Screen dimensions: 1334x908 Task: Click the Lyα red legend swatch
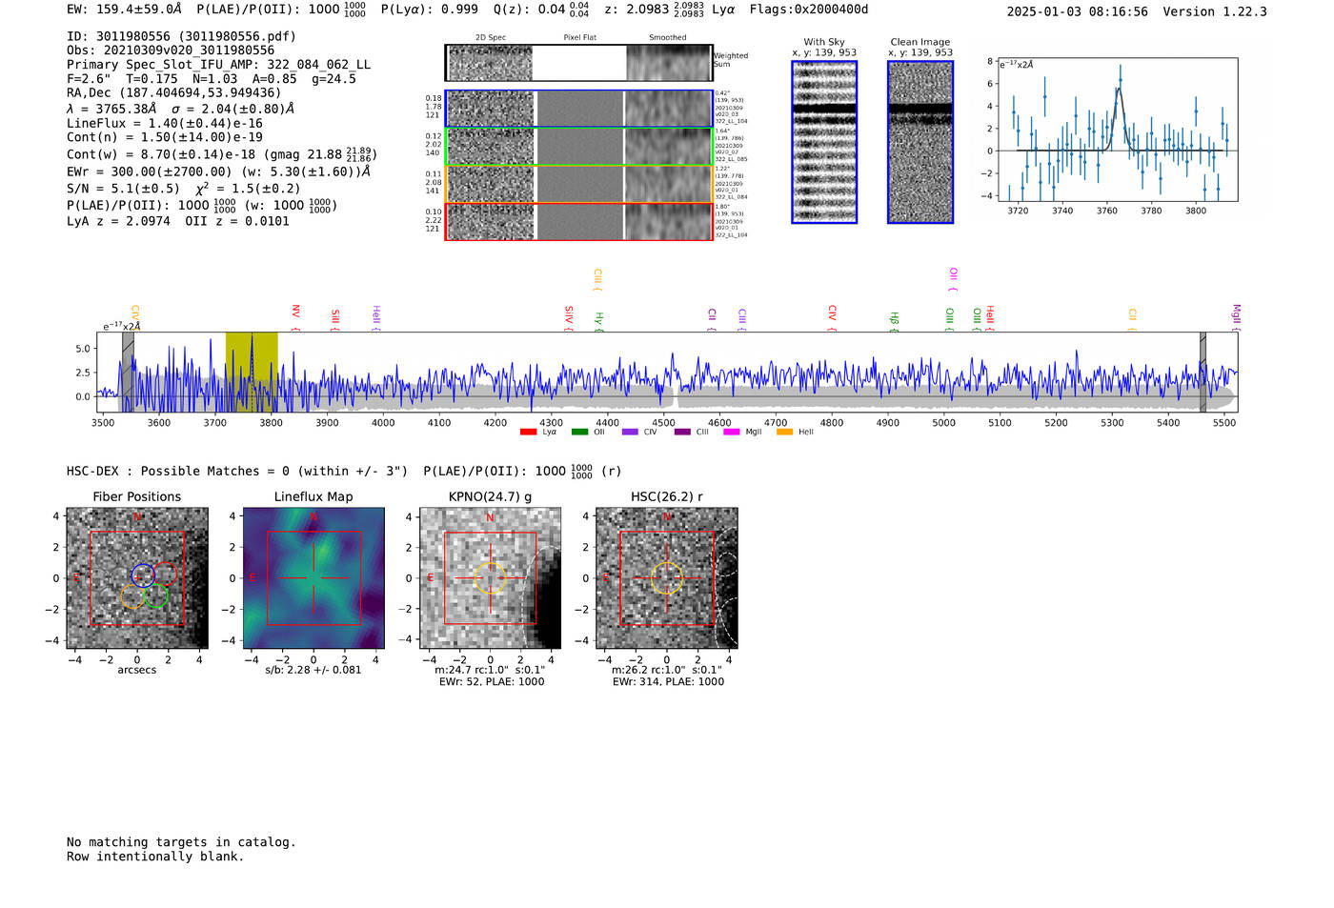point(528,433)
